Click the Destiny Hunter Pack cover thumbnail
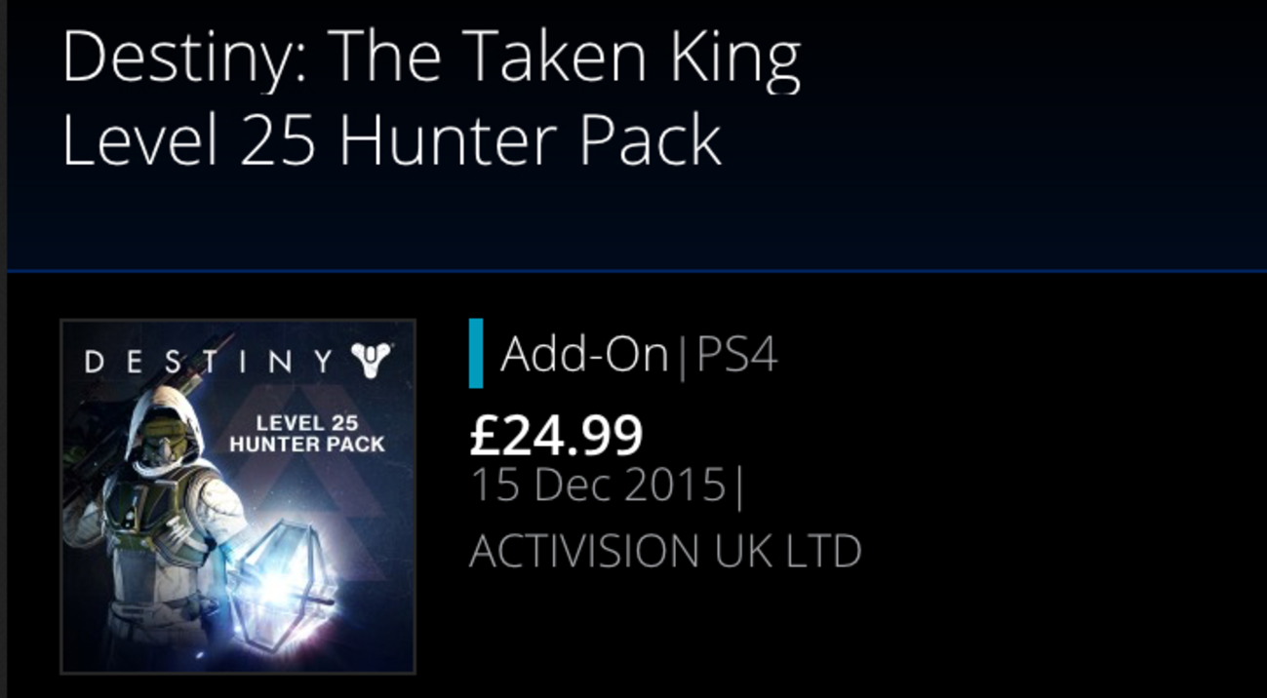This screenshot has height=698, width=1267. click(238, 496)
